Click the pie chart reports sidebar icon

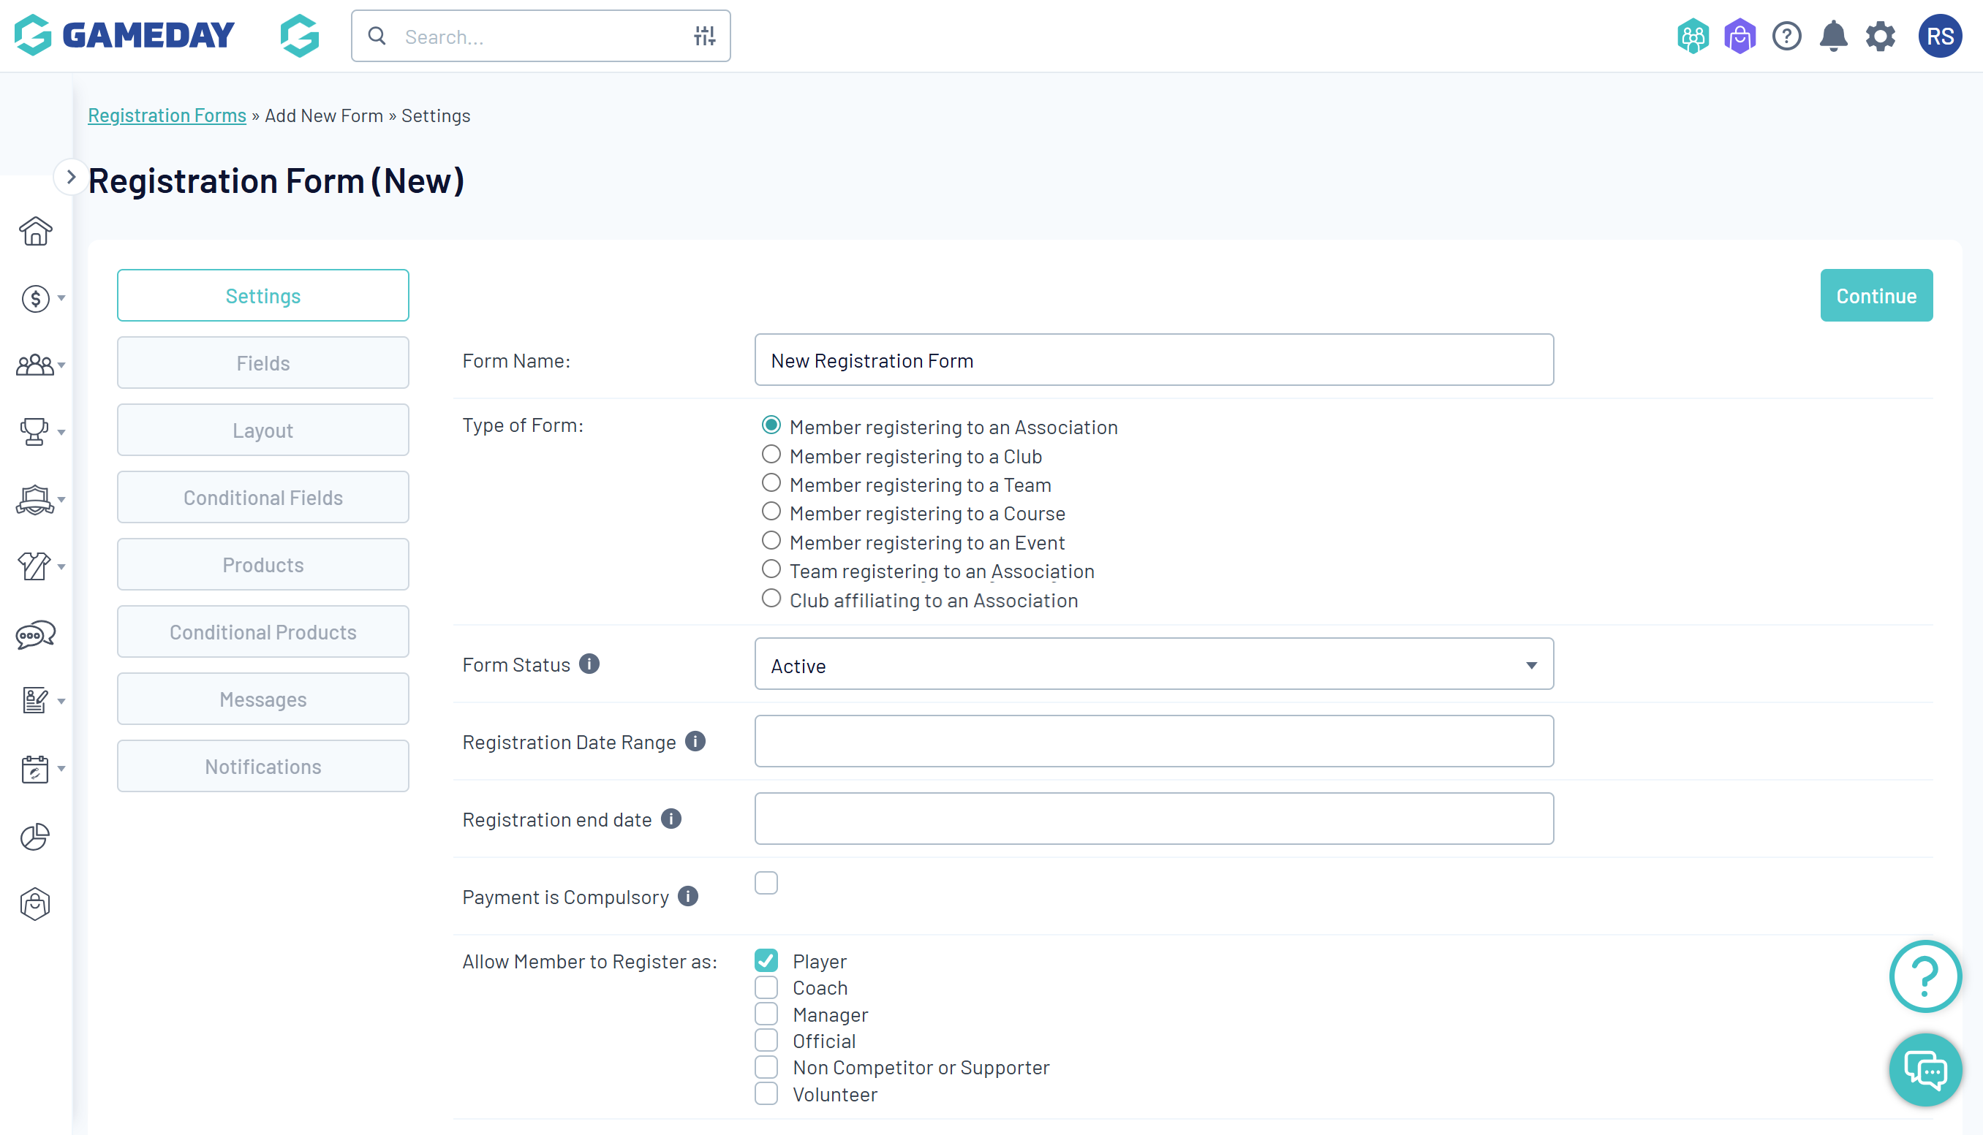35,836
